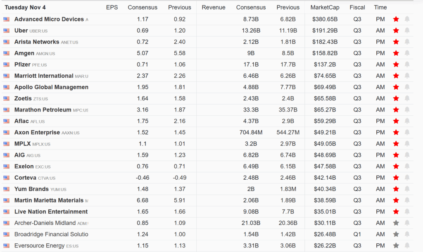Enable the star for Broadridge Financial
The height and width of the screenshot is (252, 423).
396,234
